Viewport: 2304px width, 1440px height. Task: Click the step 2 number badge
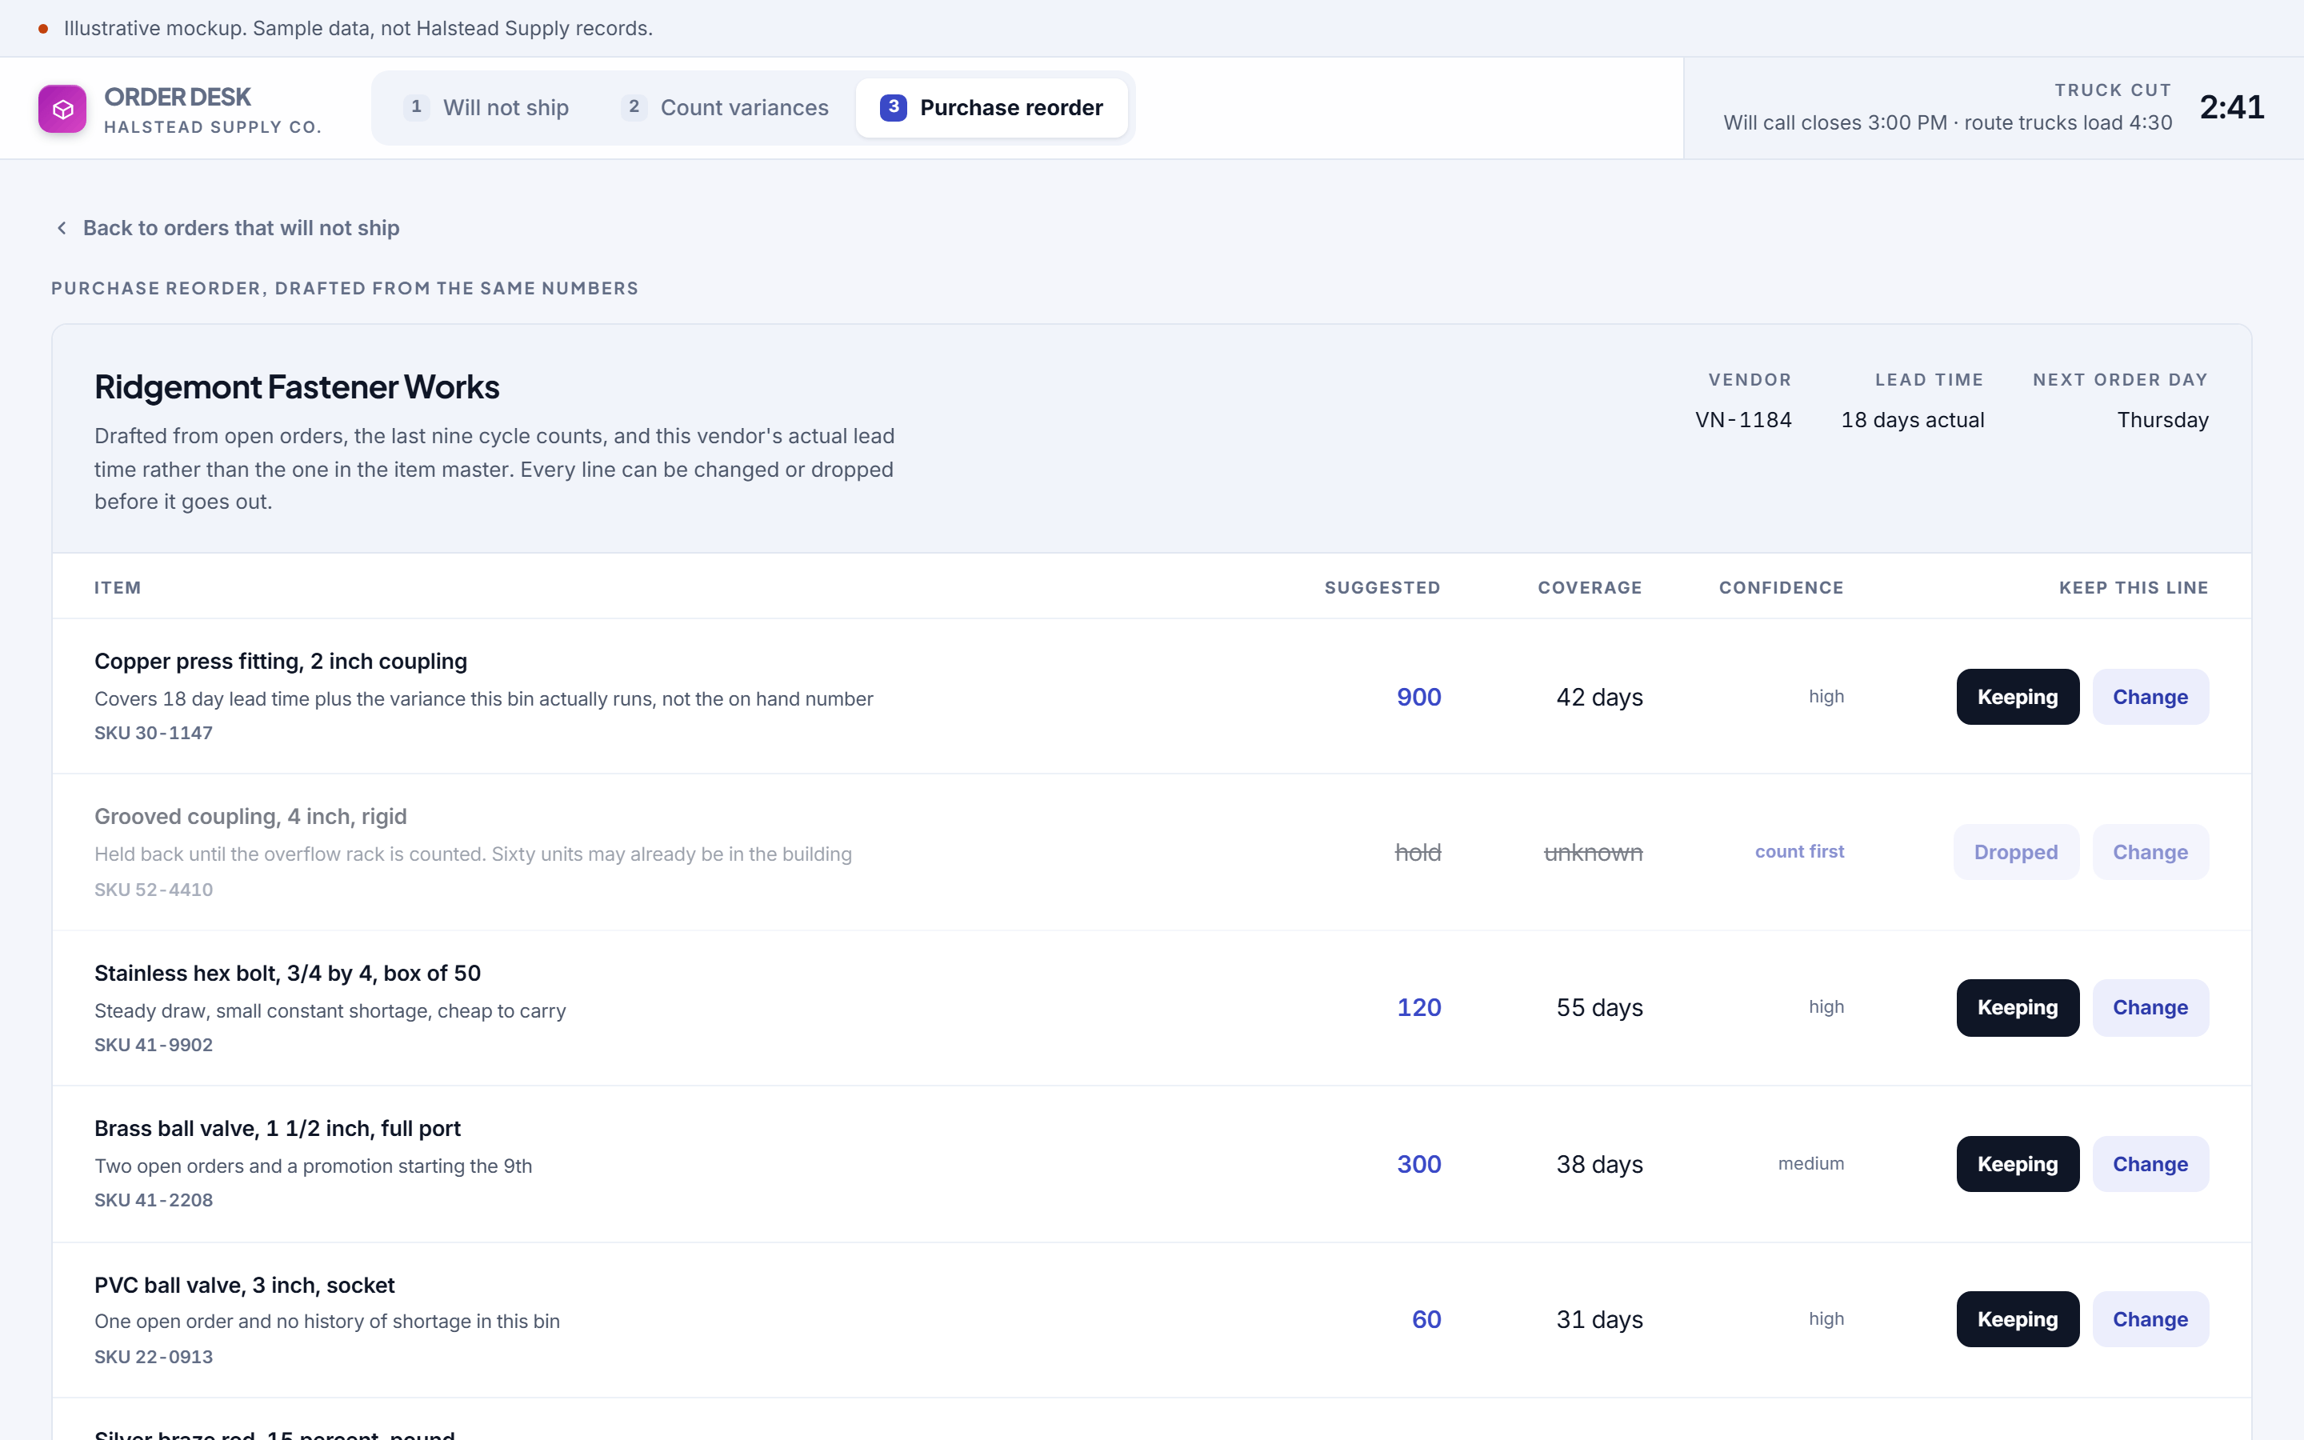(634, 106)
